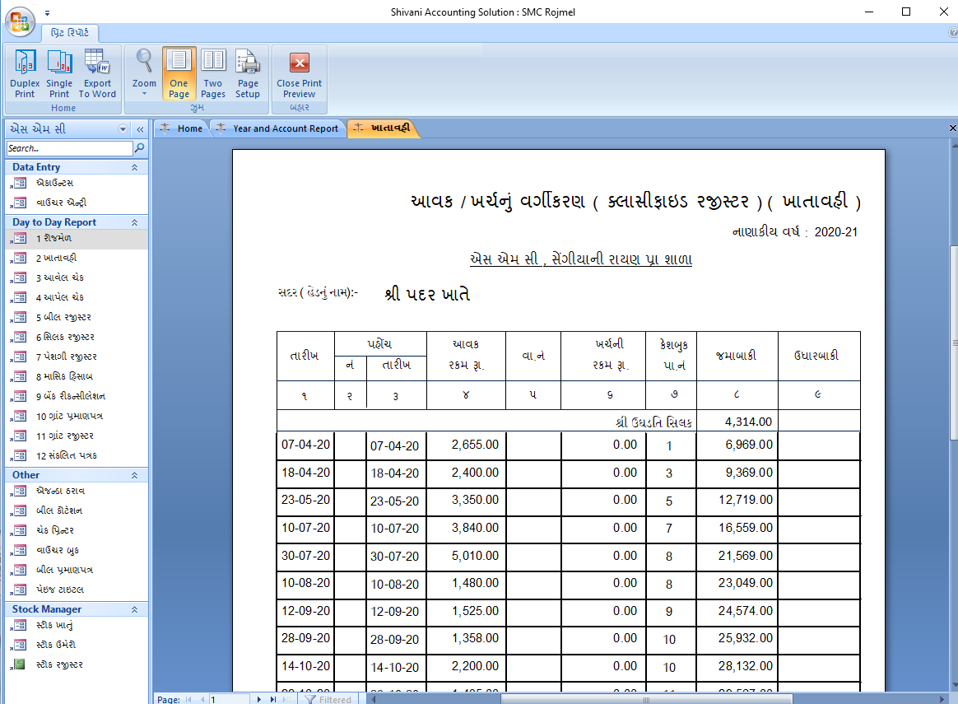This screenshot has height=704, width=958.
Task: Toggle the Filtered status control
Action: [328, 699]
